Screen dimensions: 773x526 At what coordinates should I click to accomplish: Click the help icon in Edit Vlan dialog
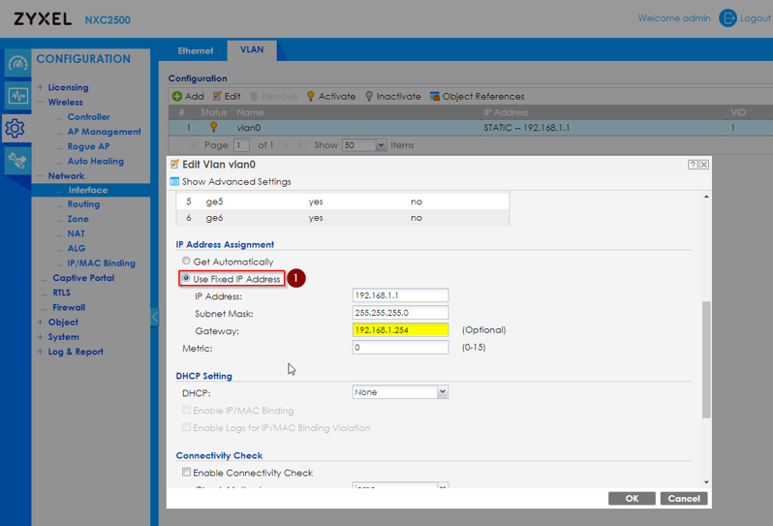(x=693, y=165)
